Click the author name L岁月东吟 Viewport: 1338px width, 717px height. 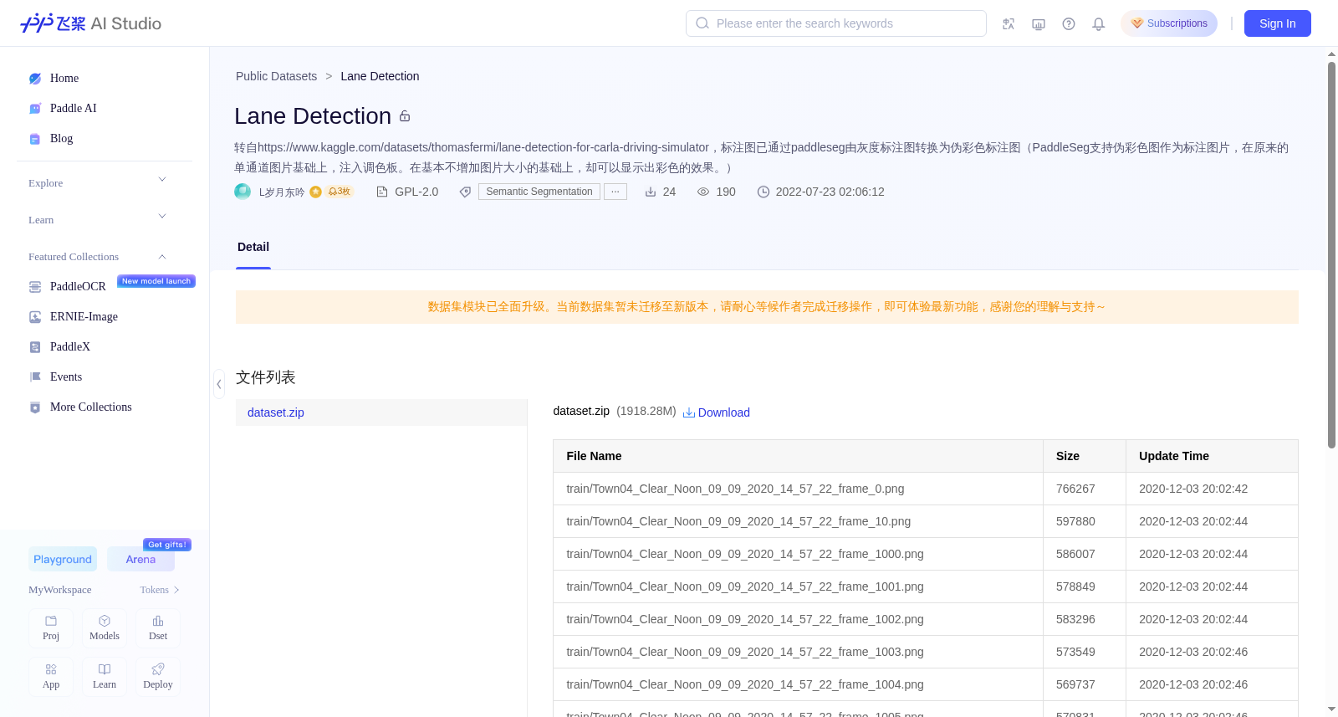[x=282, y=192]
